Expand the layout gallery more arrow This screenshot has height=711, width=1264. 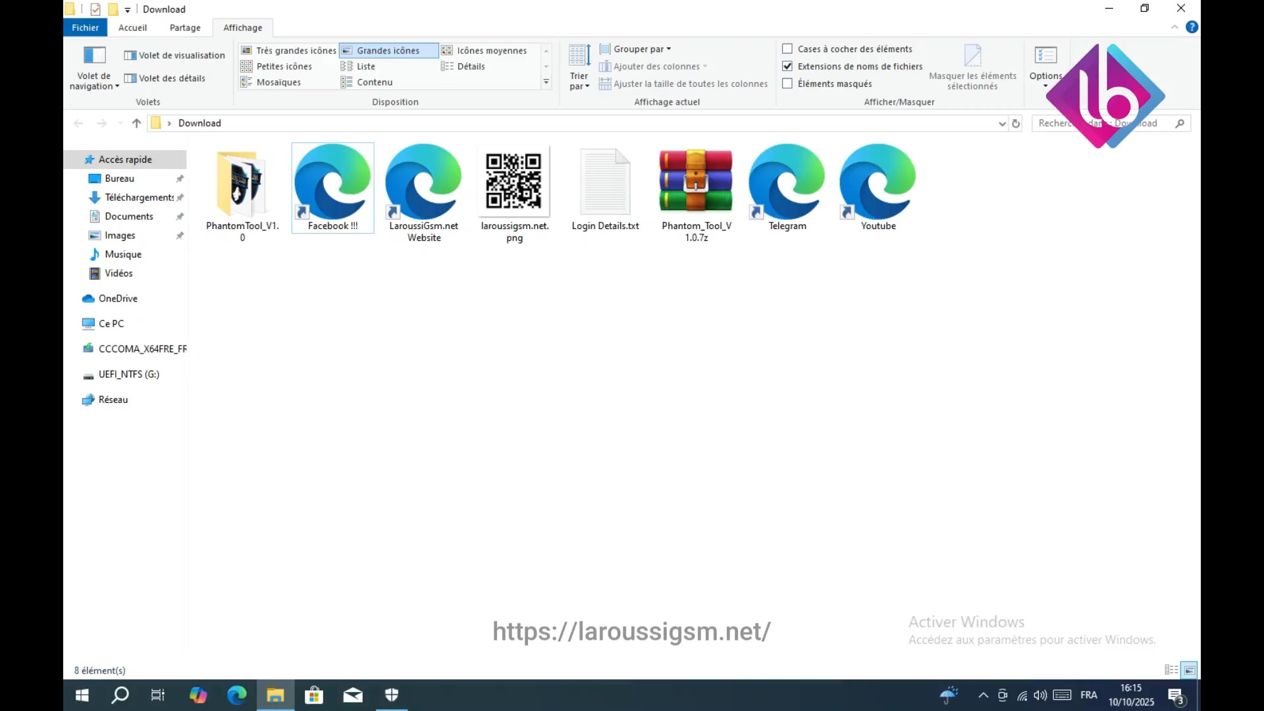tap(546, 82)
